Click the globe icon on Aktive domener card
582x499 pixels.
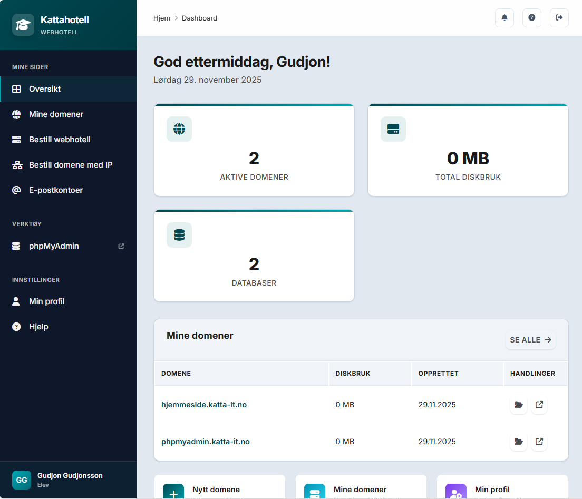[179, 129]
